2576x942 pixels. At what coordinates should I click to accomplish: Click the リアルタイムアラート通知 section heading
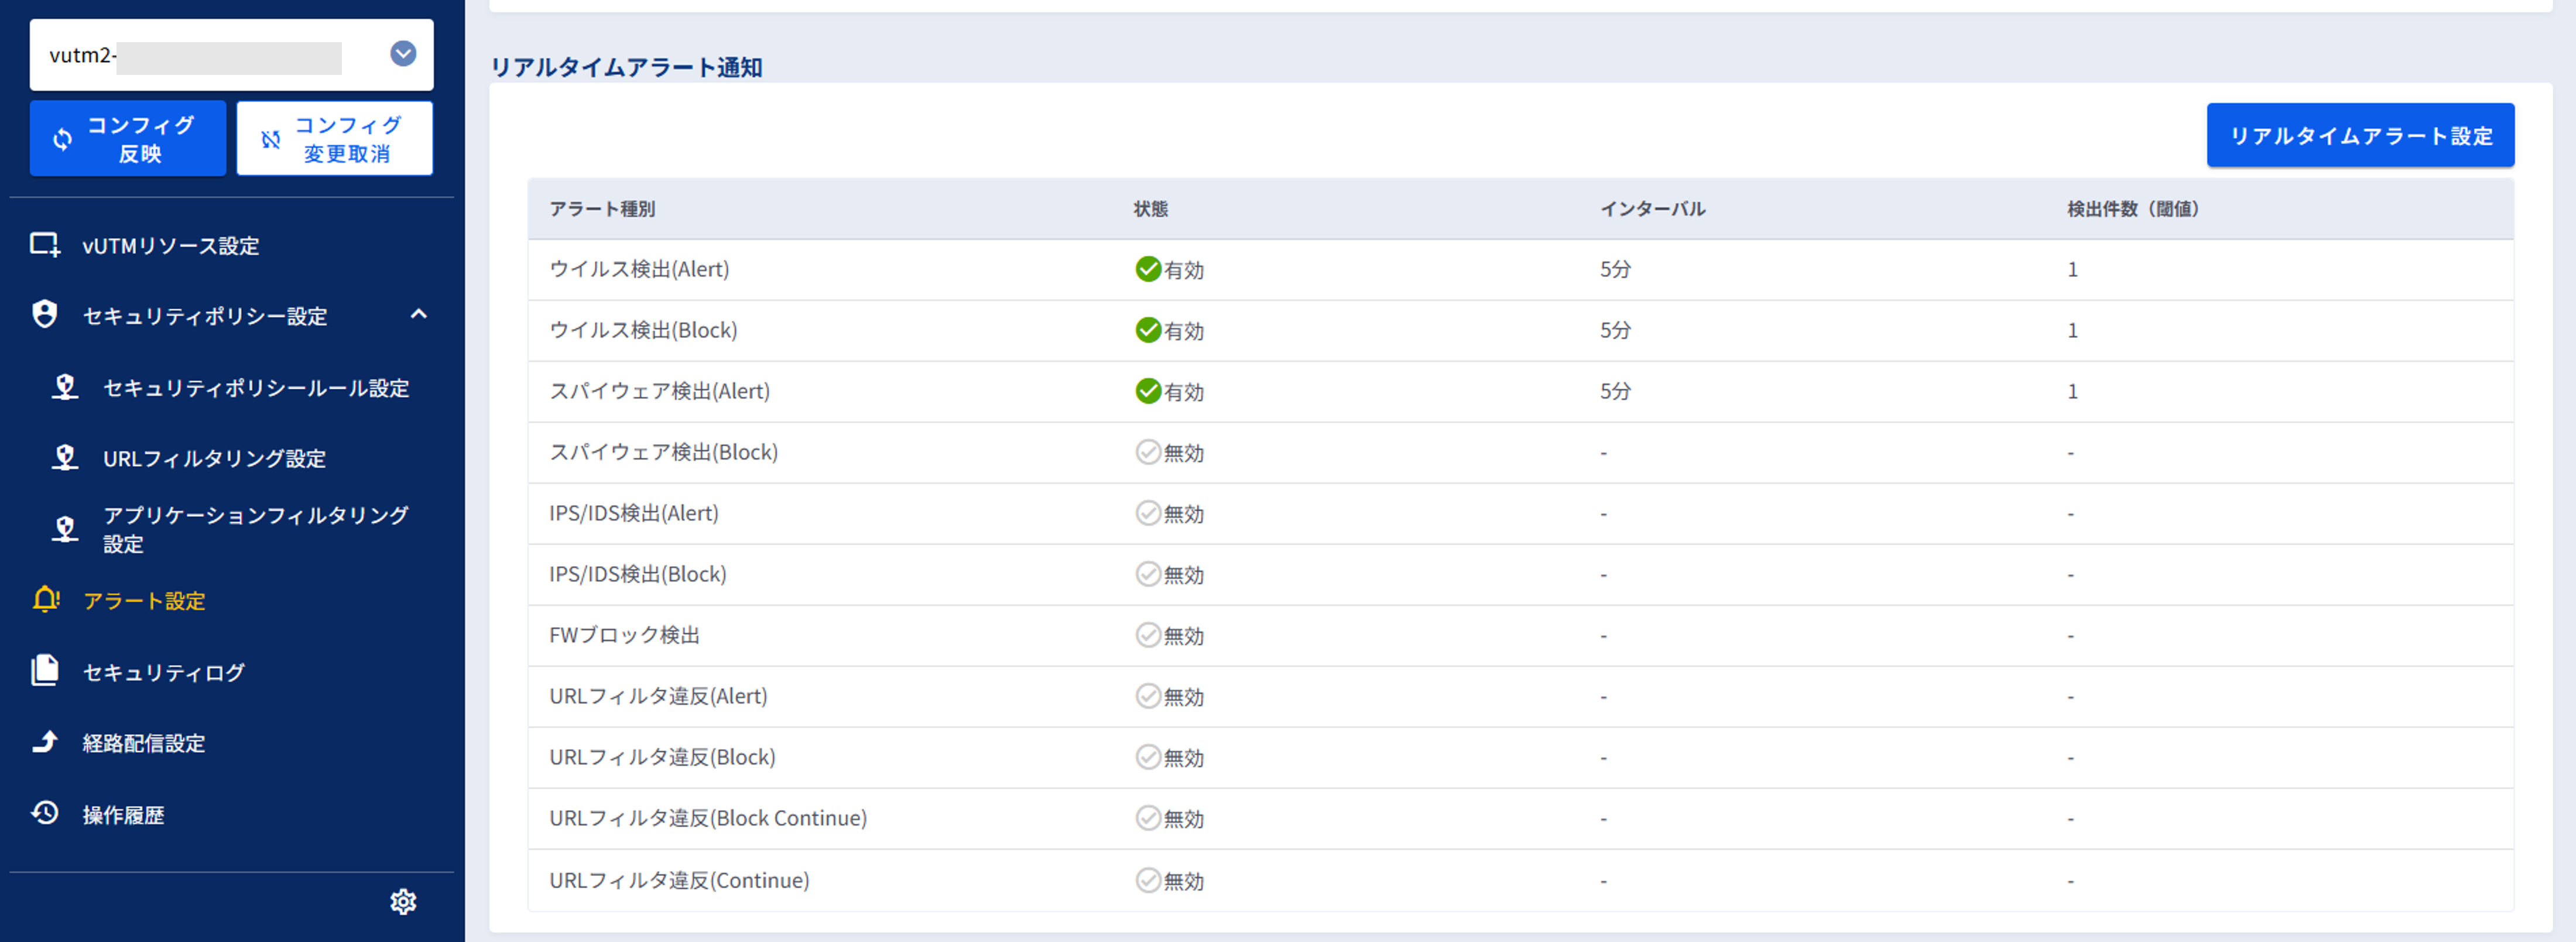(x=626, y=67)
